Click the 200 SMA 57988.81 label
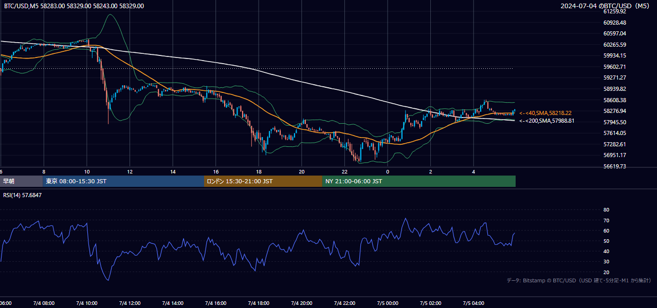The height and width of the screenshot is (308, 657). [547, 121]
